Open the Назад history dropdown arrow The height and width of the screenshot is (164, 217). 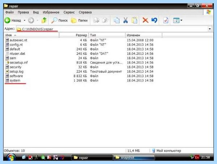25,20
